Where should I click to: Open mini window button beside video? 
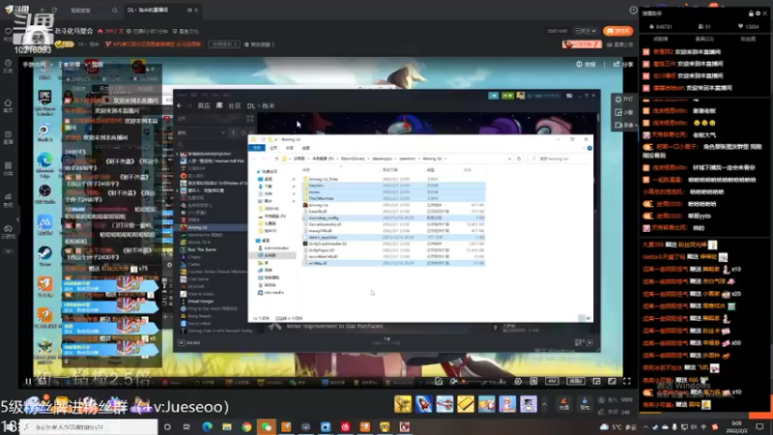[x=623, y=112]
